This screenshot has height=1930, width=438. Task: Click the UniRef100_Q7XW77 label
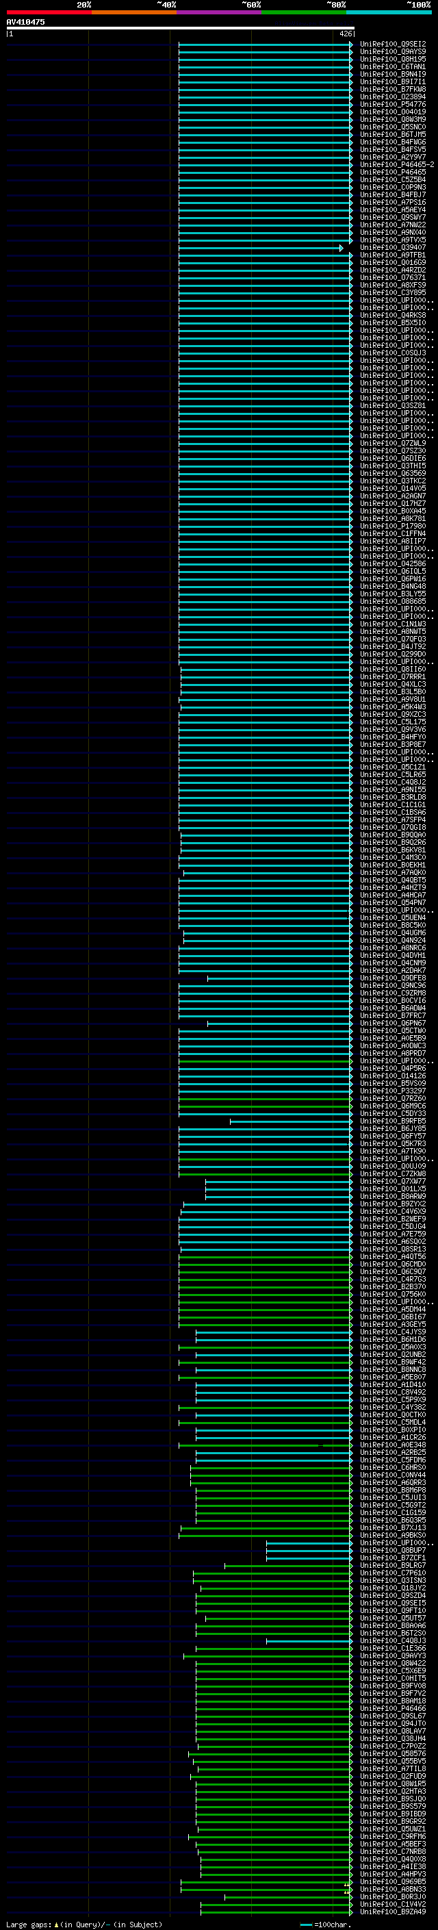[393, 1182]
